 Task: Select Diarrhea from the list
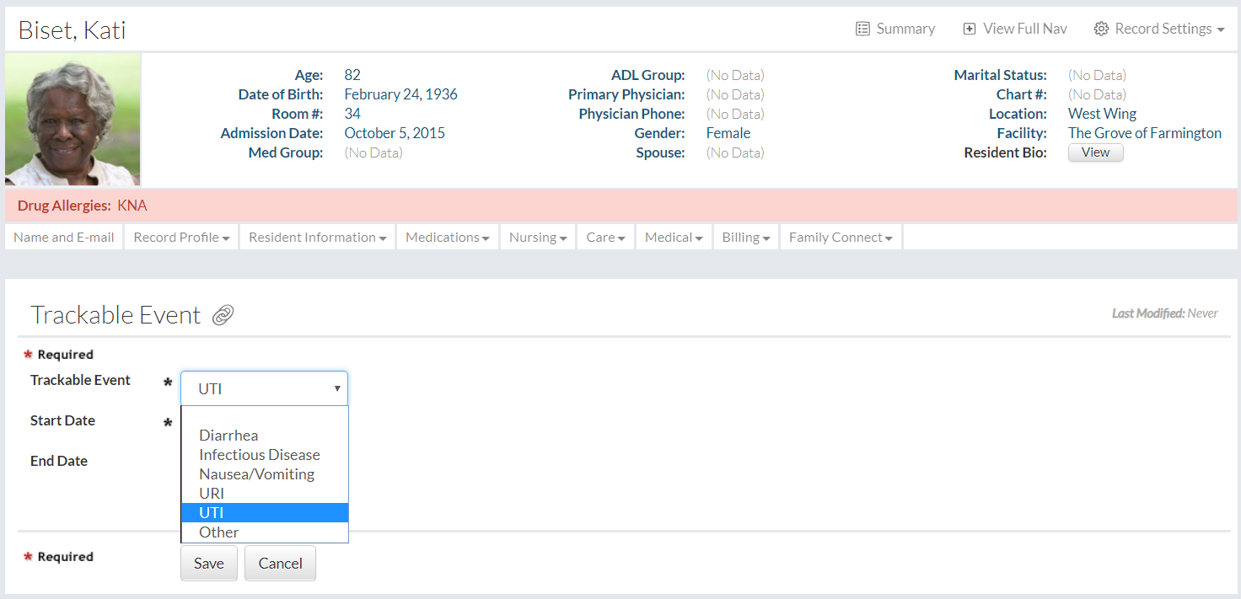(x=228, y=436)
